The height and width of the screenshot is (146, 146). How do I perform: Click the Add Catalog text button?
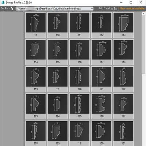[x=105, y=8]
